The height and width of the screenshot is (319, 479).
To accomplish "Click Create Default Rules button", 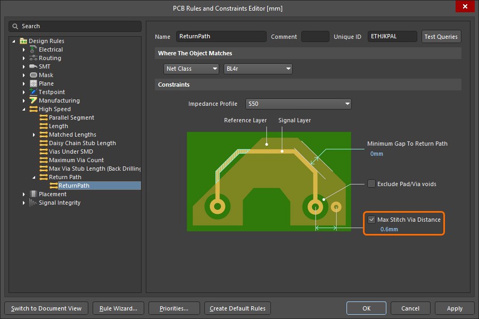I will [x=238, y=308].
